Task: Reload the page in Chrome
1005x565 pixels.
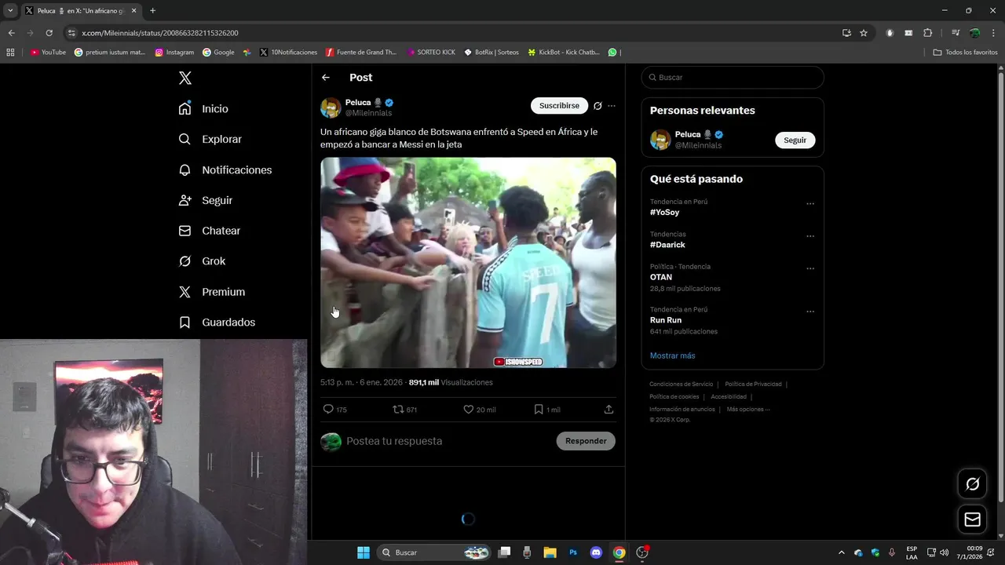Action: point(49,33)
